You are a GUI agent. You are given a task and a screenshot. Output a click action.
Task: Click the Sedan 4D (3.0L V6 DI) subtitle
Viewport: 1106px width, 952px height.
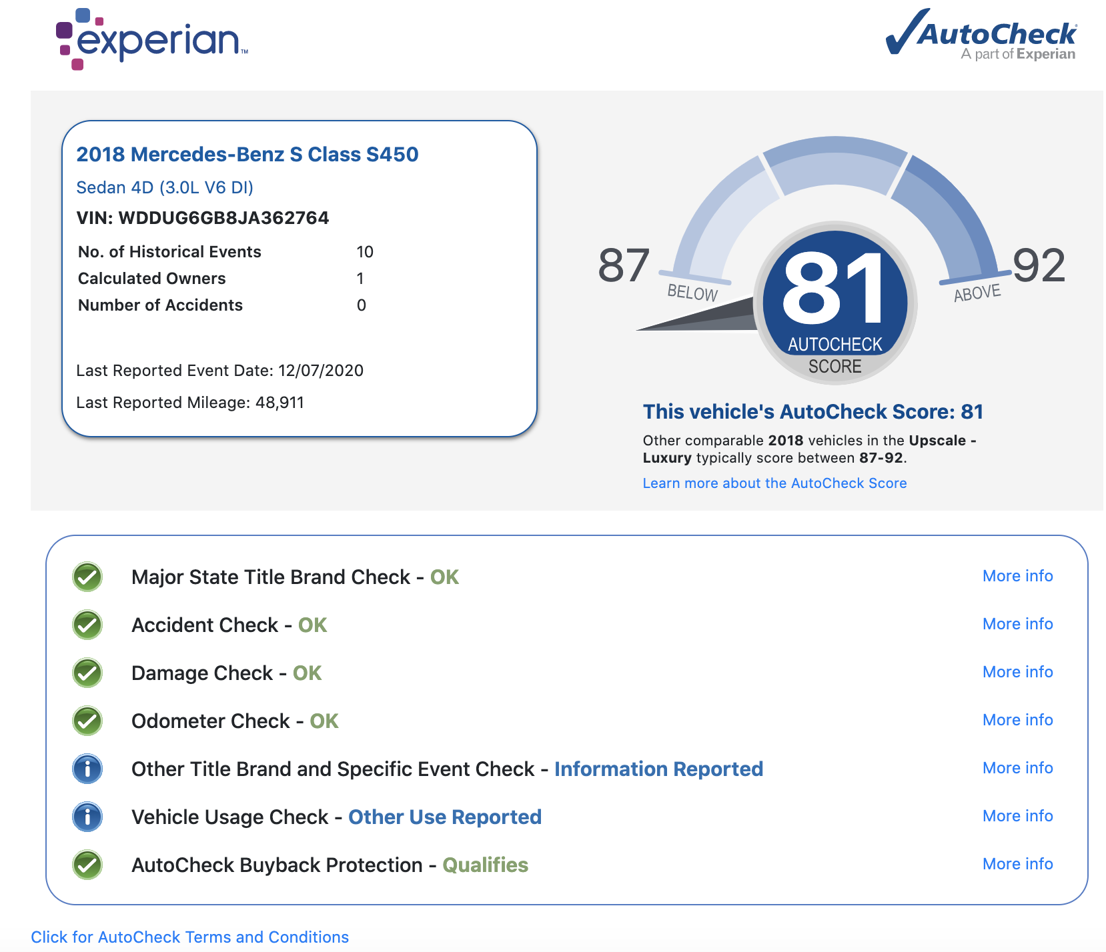point(165,187)
